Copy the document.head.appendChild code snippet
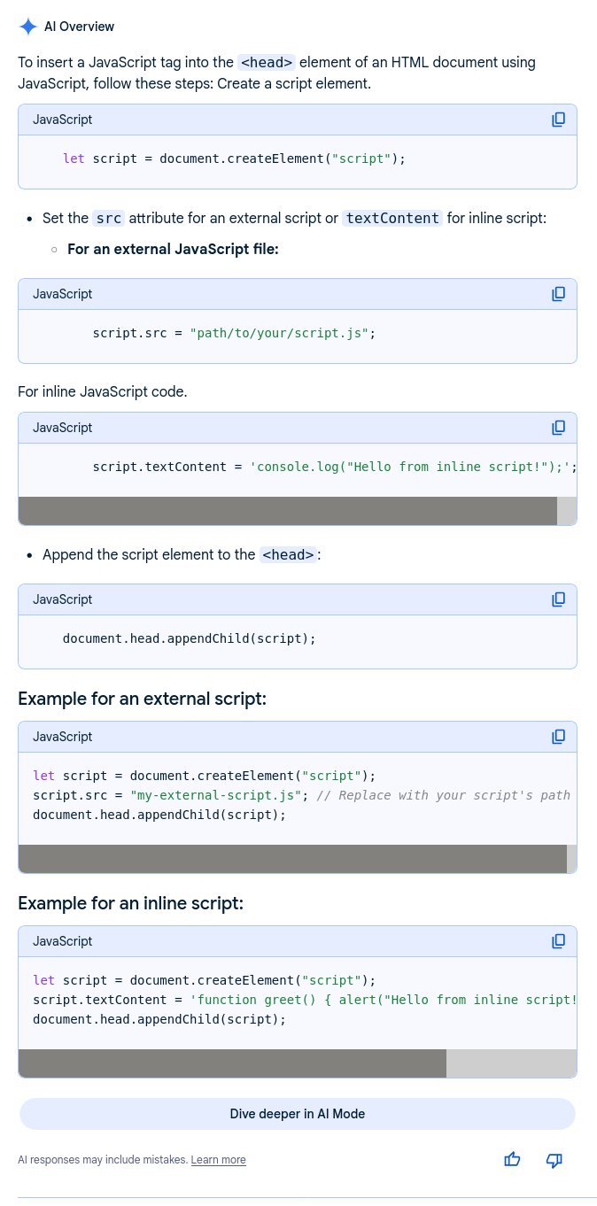 [x=558, y=599]
